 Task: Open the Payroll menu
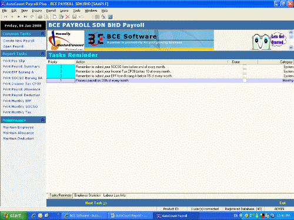(x=51, y=11)
